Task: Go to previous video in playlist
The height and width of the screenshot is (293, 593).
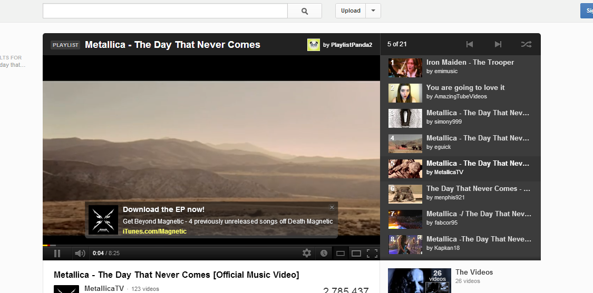Action: pyautogui.click(x=470, y=44)
